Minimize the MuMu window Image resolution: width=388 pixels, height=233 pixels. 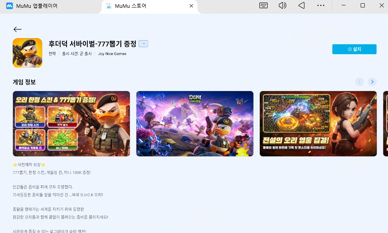344,5
